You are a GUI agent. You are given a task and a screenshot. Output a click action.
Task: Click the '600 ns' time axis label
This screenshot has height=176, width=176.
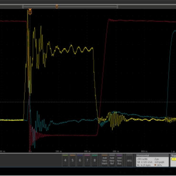116,151
